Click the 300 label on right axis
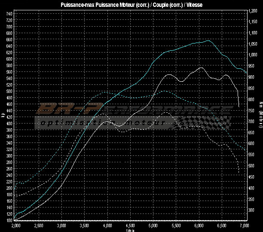The image size is (263, 232). pyautogui.click(x=252, y=210)
